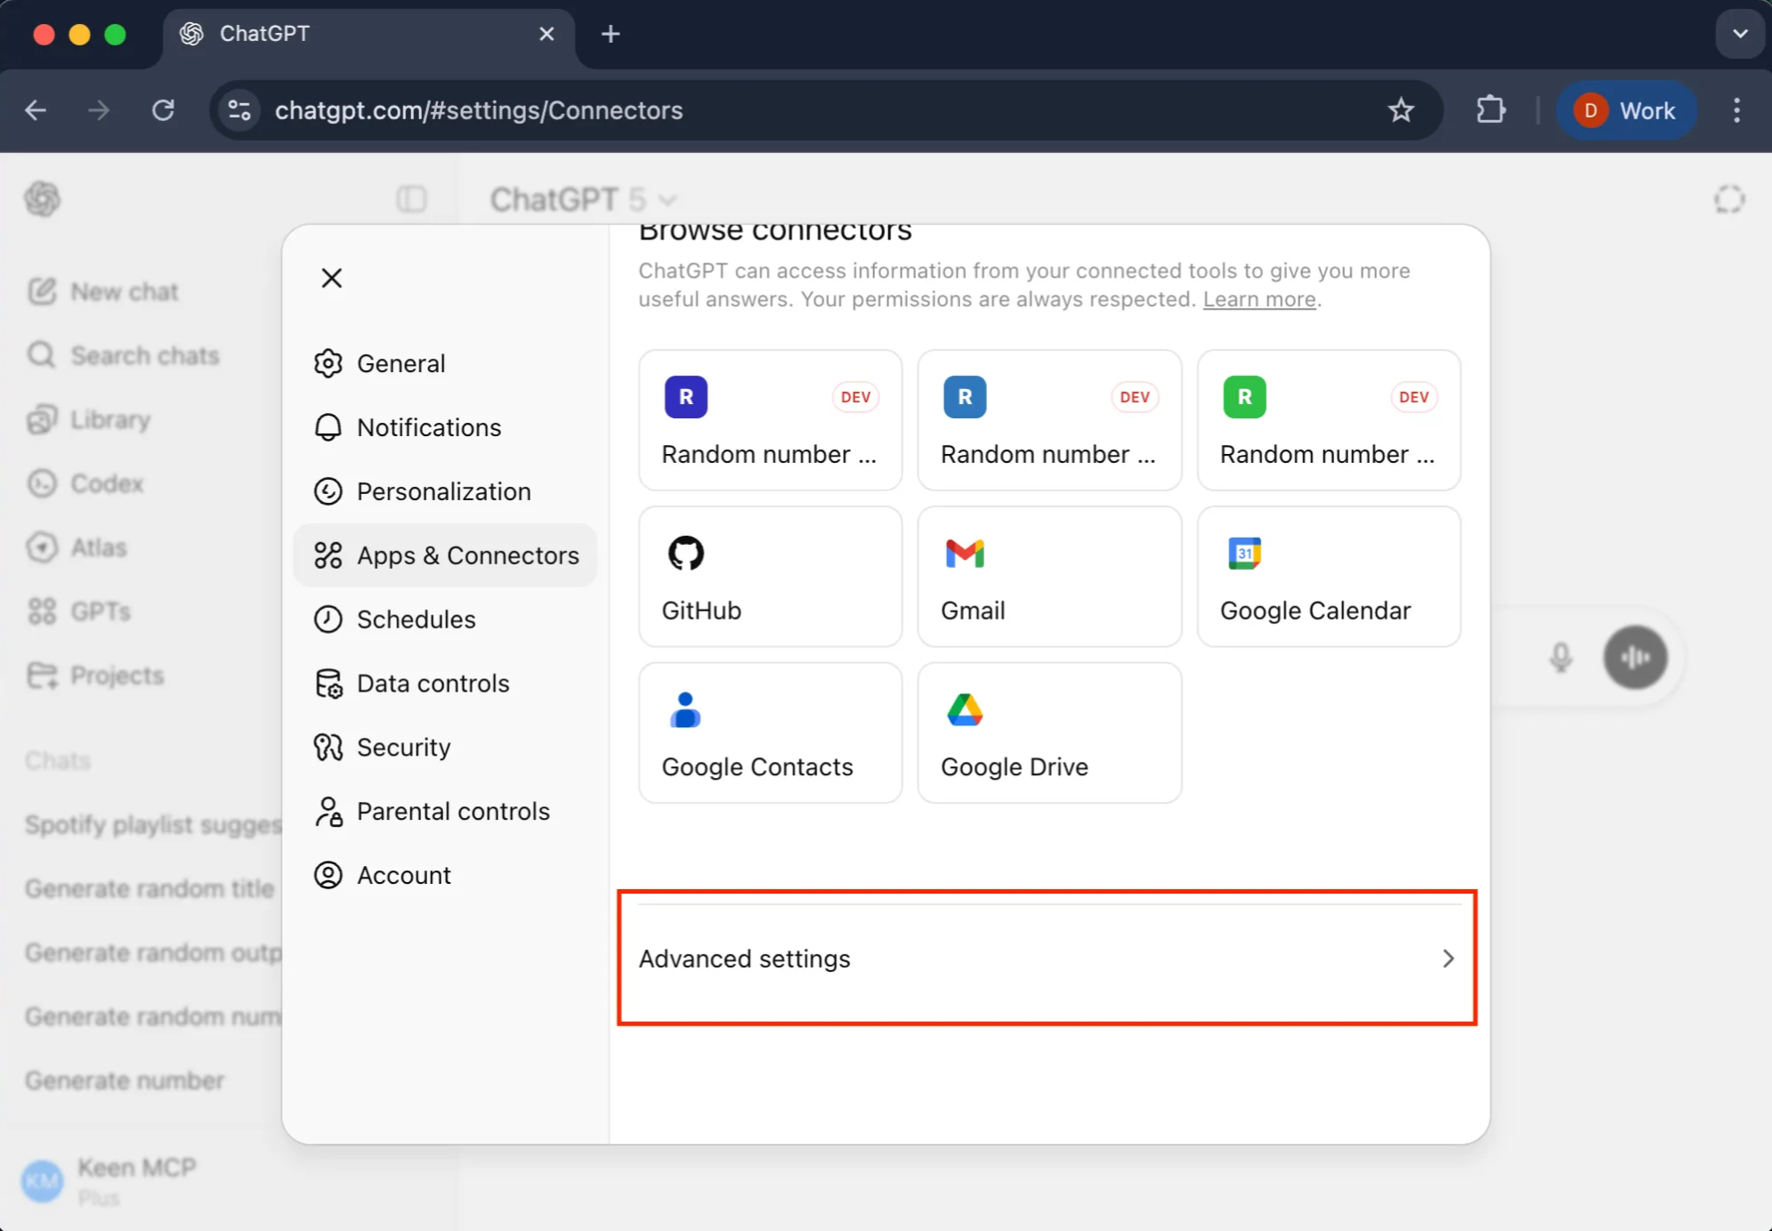This screenshot has height=1231, width=1772.
Task: Open the Data controls settings tab
Action: click(433, 684)
